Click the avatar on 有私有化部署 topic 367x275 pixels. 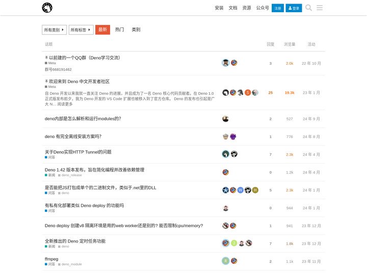click(x=226, y=208)
